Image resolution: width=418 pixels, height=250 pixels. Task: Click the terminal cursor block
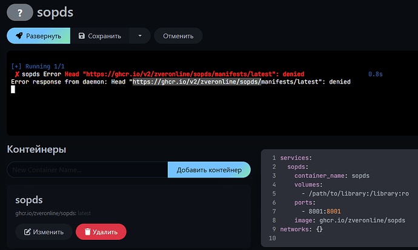pyautogui.click(x=13, y=90)
